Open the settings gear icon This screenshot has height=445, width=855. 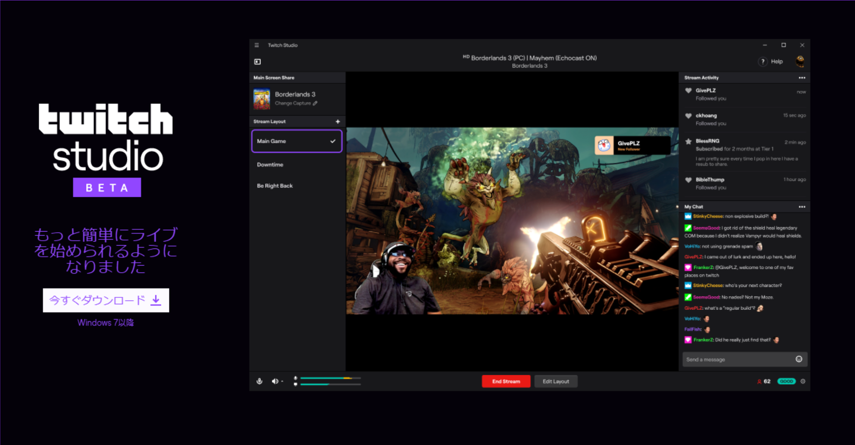pyautogui.click(x=803, y=381)
